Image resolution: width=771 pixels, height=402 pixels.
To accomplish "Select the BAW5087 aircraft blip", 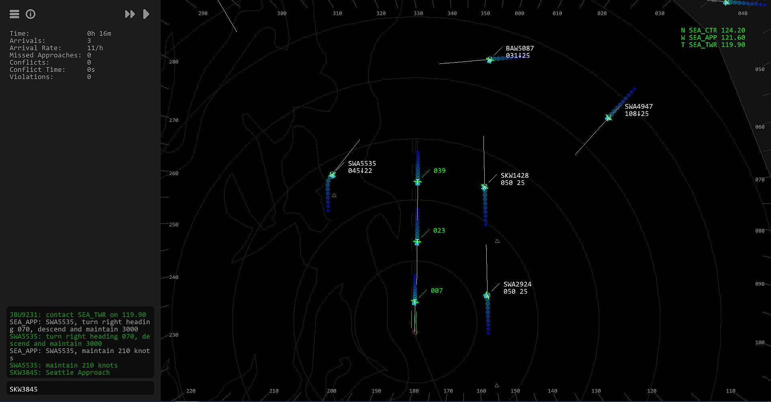I will point(489,60).
